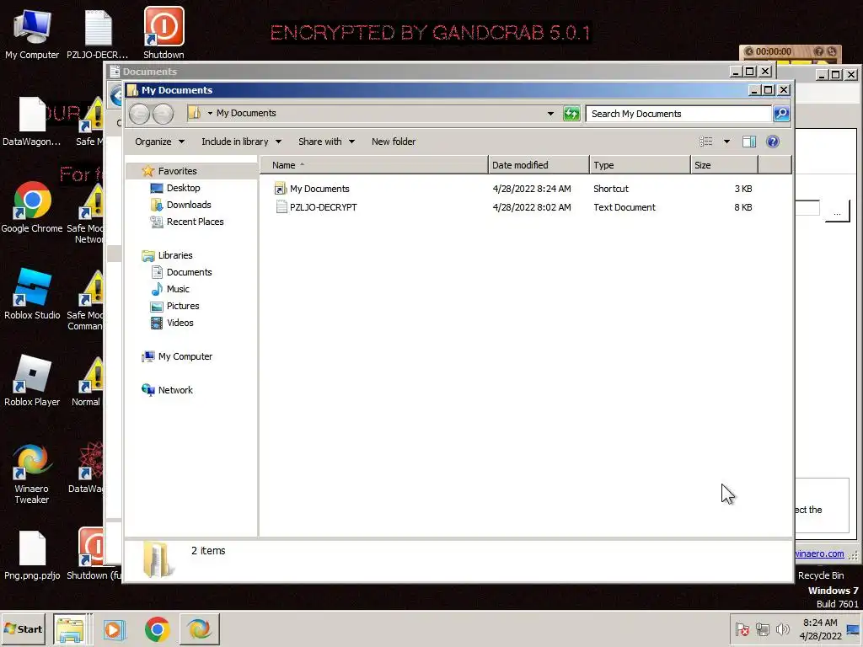The width and height of the screenshot is (863, 647).
Task: Change the view layout icon
Action: pyautogui.click(x=705, y=142)
